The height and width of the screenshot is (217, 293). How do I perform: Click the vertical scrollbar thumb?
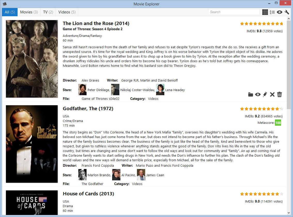click(x=289, y=65)
